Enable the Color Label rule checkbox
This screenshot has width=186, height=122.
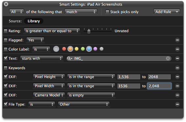(x=6, y=49)
